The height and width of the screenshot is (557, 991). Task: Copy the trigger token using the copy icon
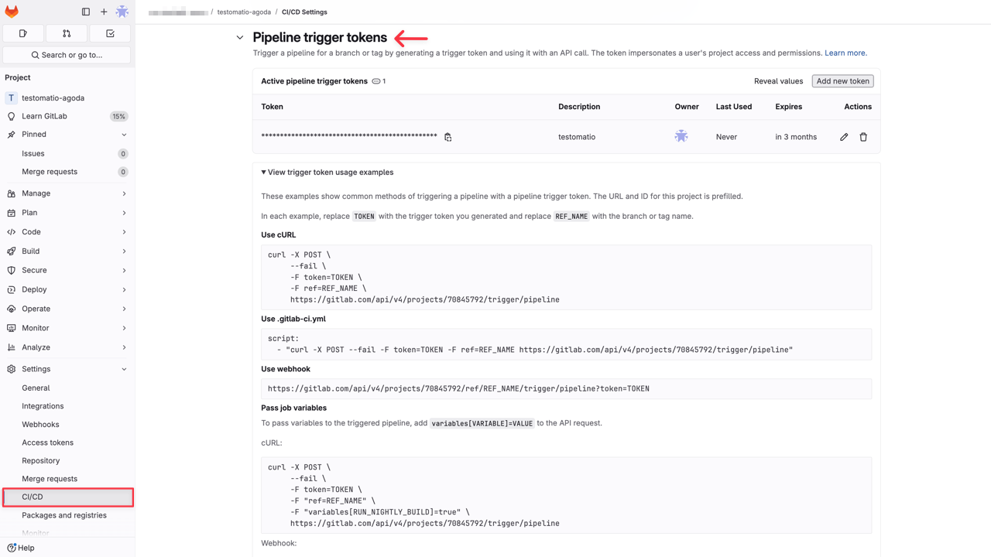447,136
